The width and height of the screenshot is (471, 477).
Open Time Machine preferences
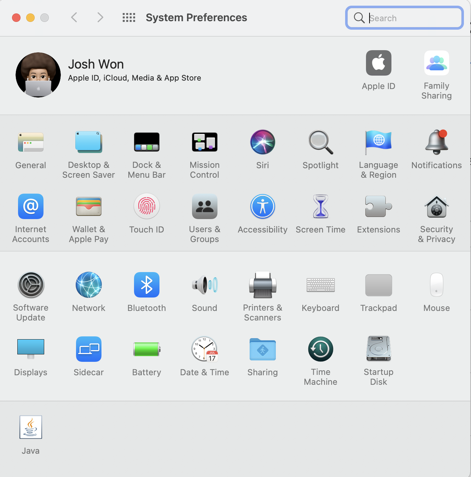(321, 349)
